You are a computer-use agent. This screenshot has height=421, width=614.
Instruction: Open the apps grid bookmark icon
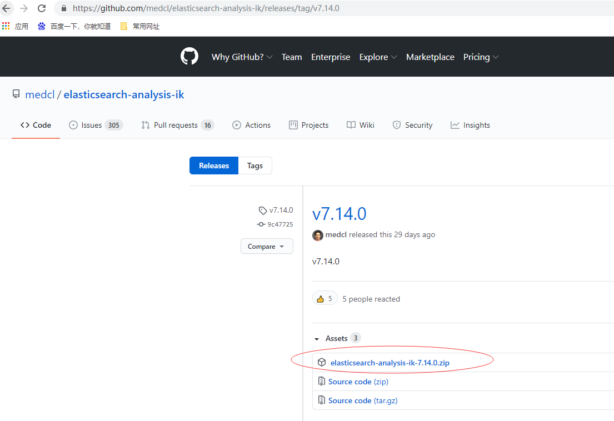click(6, 26)
